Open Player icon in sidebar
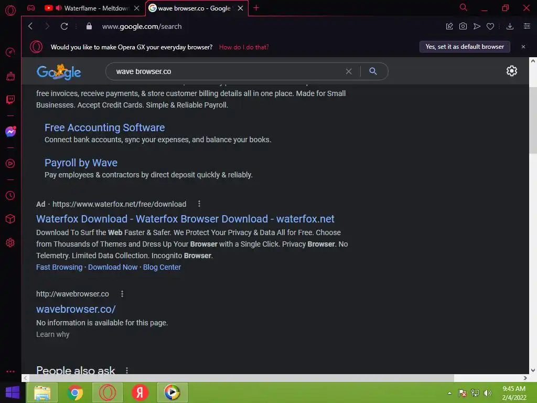The image size is (537, 403). (10, 164)
